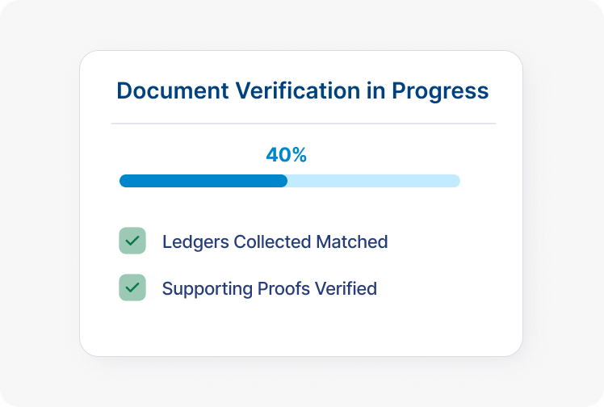Click the right end of the progress bar
The height and width of the screenshot is (407, 604).
[456, 181]
